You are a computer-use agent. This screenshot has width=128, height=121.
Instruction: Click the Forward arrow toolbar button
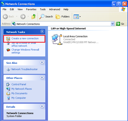[23, 16]
